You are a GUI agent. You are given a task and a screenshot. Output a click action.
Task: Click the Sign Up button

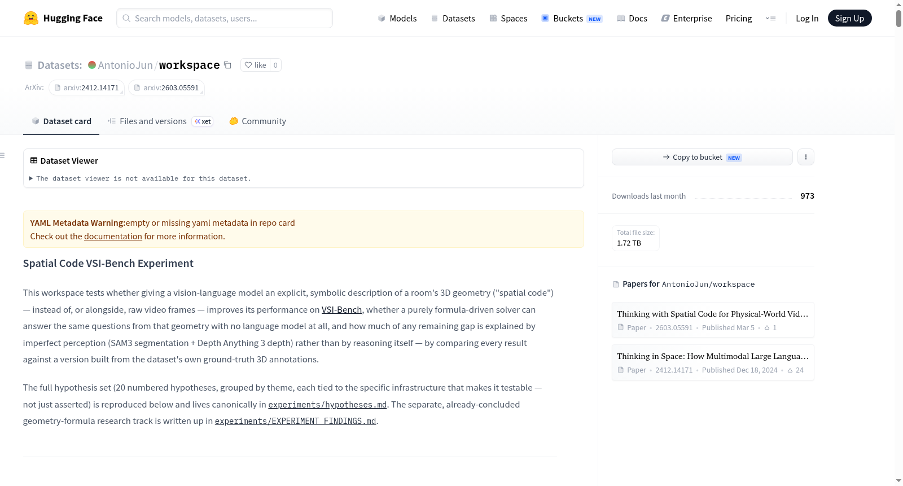tap(849, 18)
